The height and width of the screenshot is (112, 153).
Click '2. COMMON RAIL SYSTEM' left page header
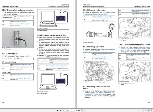[x=10, y=6]
